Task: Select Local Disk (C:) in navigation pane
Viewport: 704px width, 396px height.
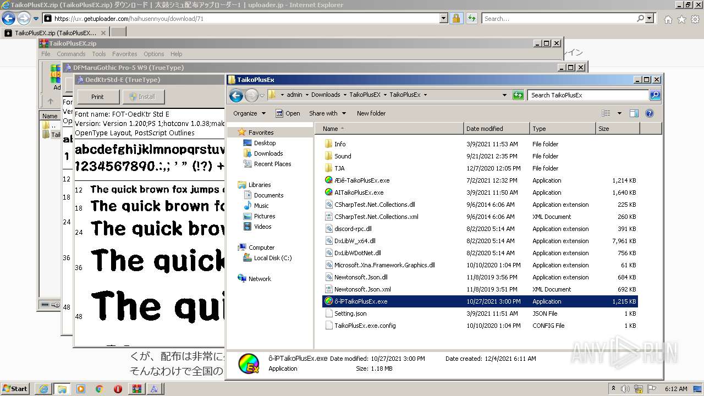Action: pos(273,258)
